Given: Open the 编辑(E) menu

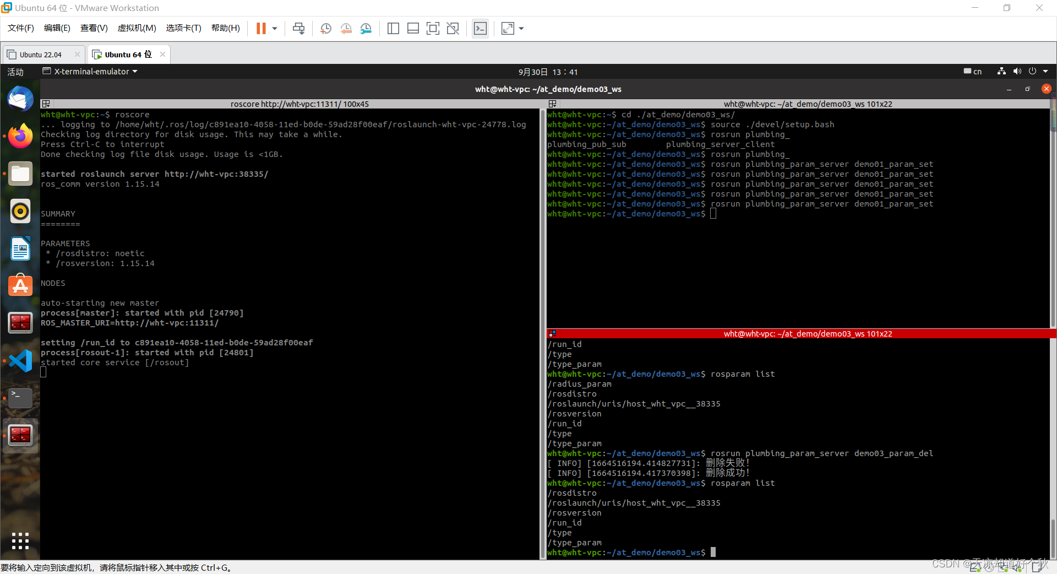Looking at the screenshot, I should point(57,28).
